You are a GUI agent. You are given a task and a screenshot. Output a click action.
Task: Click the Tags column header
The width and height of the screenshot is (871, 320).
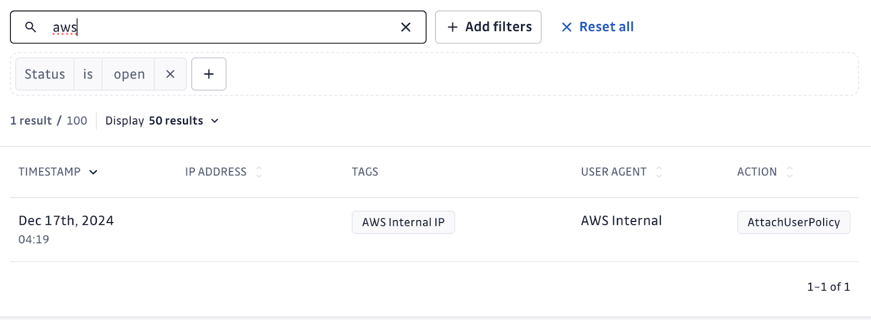[365, 172]
